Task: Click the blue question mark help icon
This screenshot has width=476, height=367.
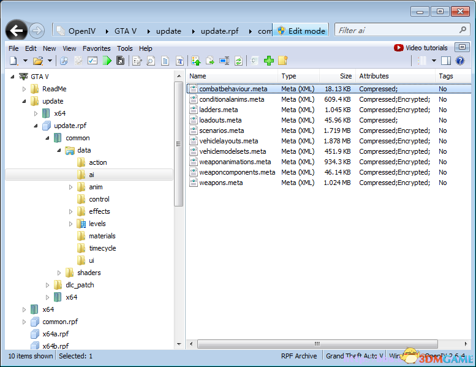Action: point(460,61)
